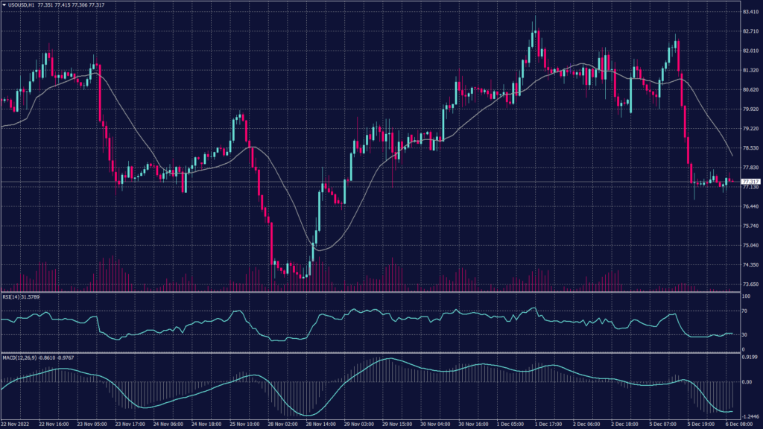Click the triangle arrow beside USOUSD,H1
This screenshot has height=429, width=763.
(4, 4)
